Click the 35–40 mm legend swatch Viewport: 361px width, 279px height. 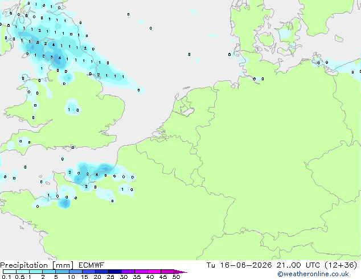click(141, 272)
